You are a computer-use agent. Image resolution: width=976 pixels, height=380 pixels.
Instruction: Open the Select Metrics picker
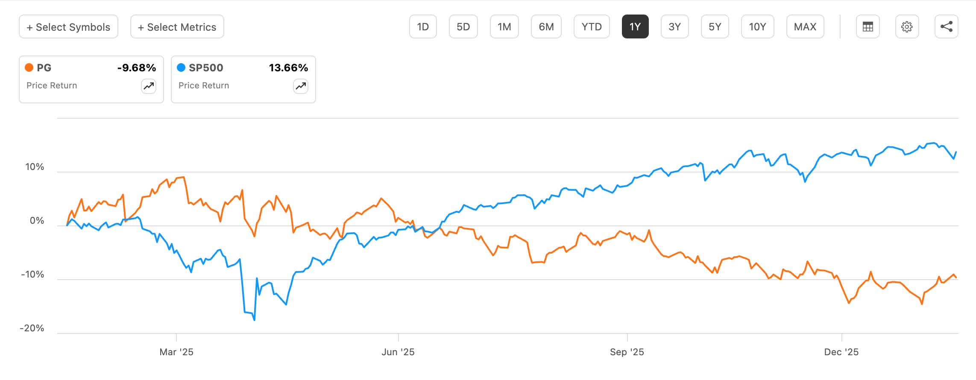click(x=177, y=26)
